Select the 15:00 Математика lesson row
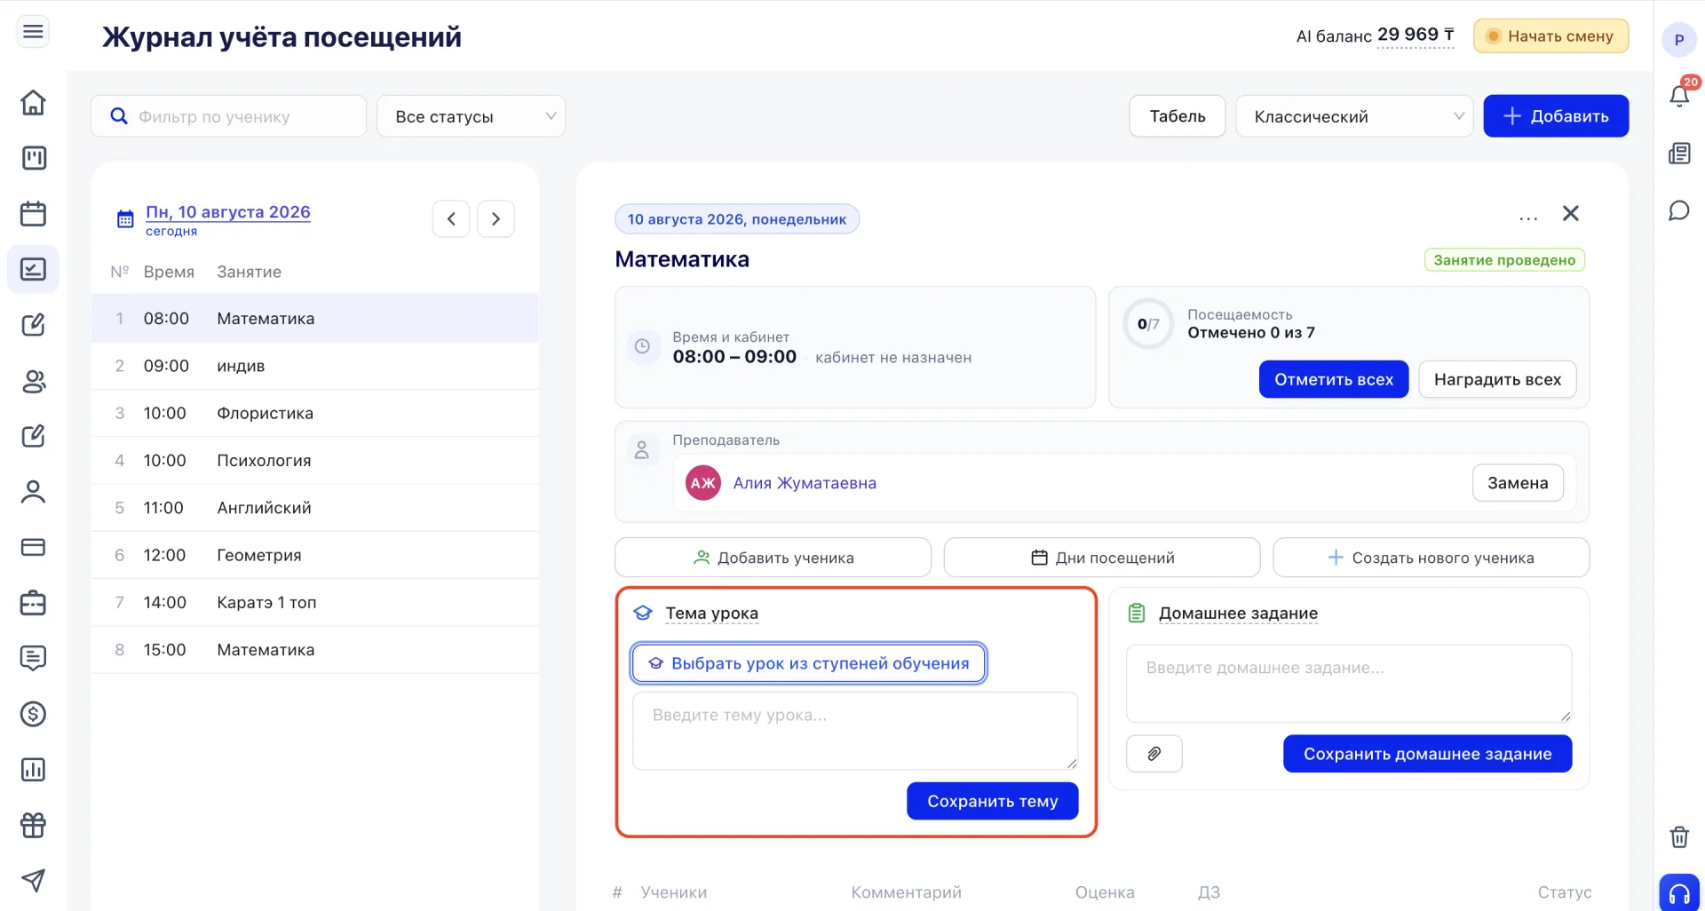Viewport: 1705px width, 911px height. click(x=314, y=650)
